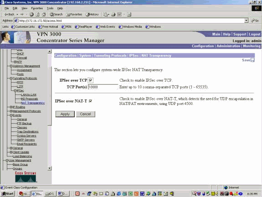Click the IE Back arrow button
Screen dimensions: 262x197
[9, 15]
